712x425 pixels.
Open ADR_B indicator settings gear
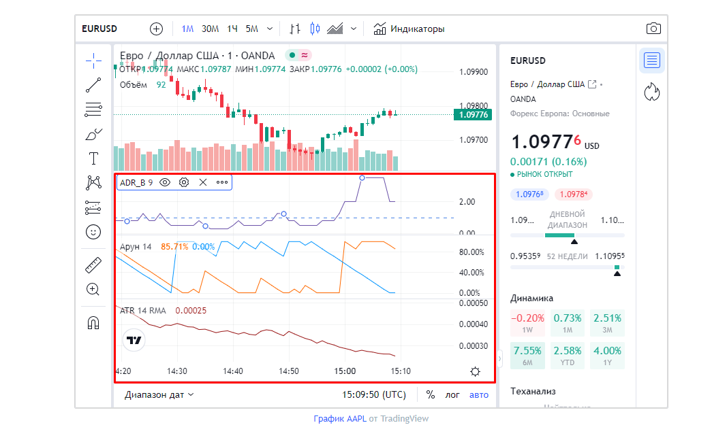pos(184,182)
